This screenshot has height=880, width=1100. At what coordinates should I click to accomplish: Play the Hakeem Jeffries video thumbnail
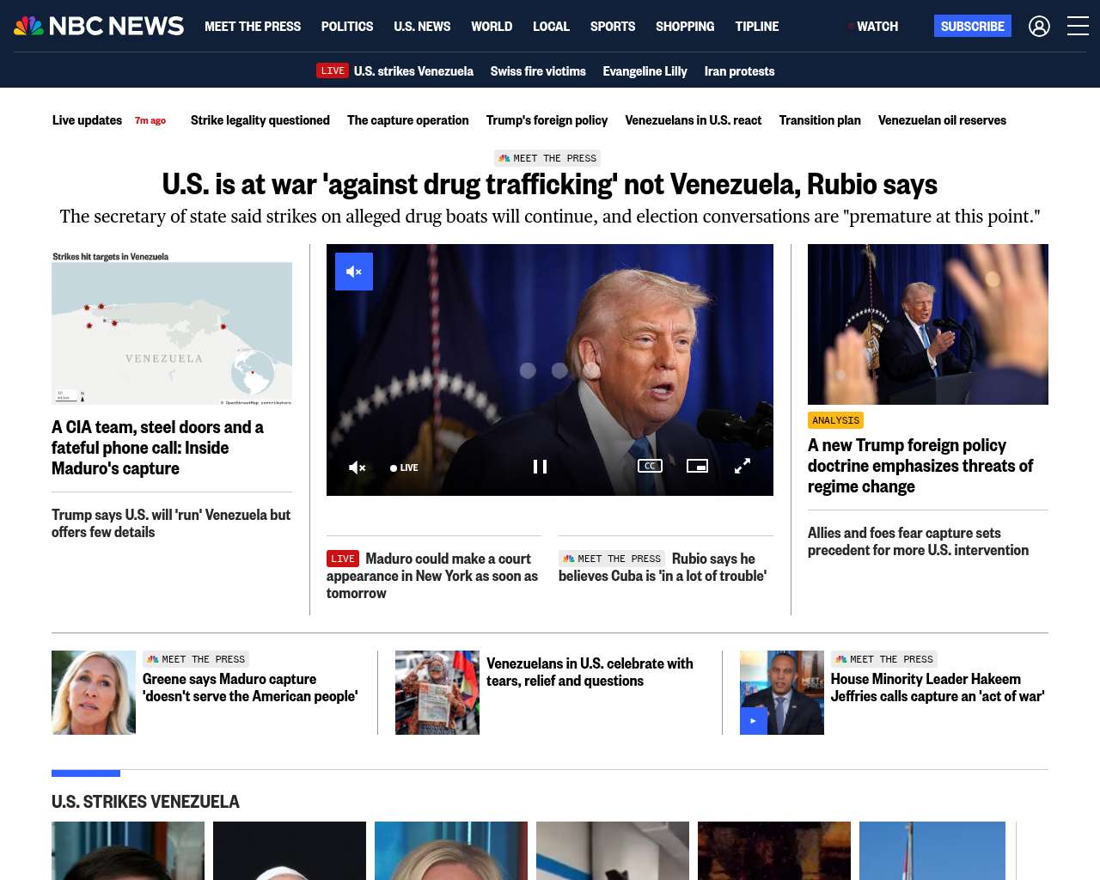(x=754, y=721)
